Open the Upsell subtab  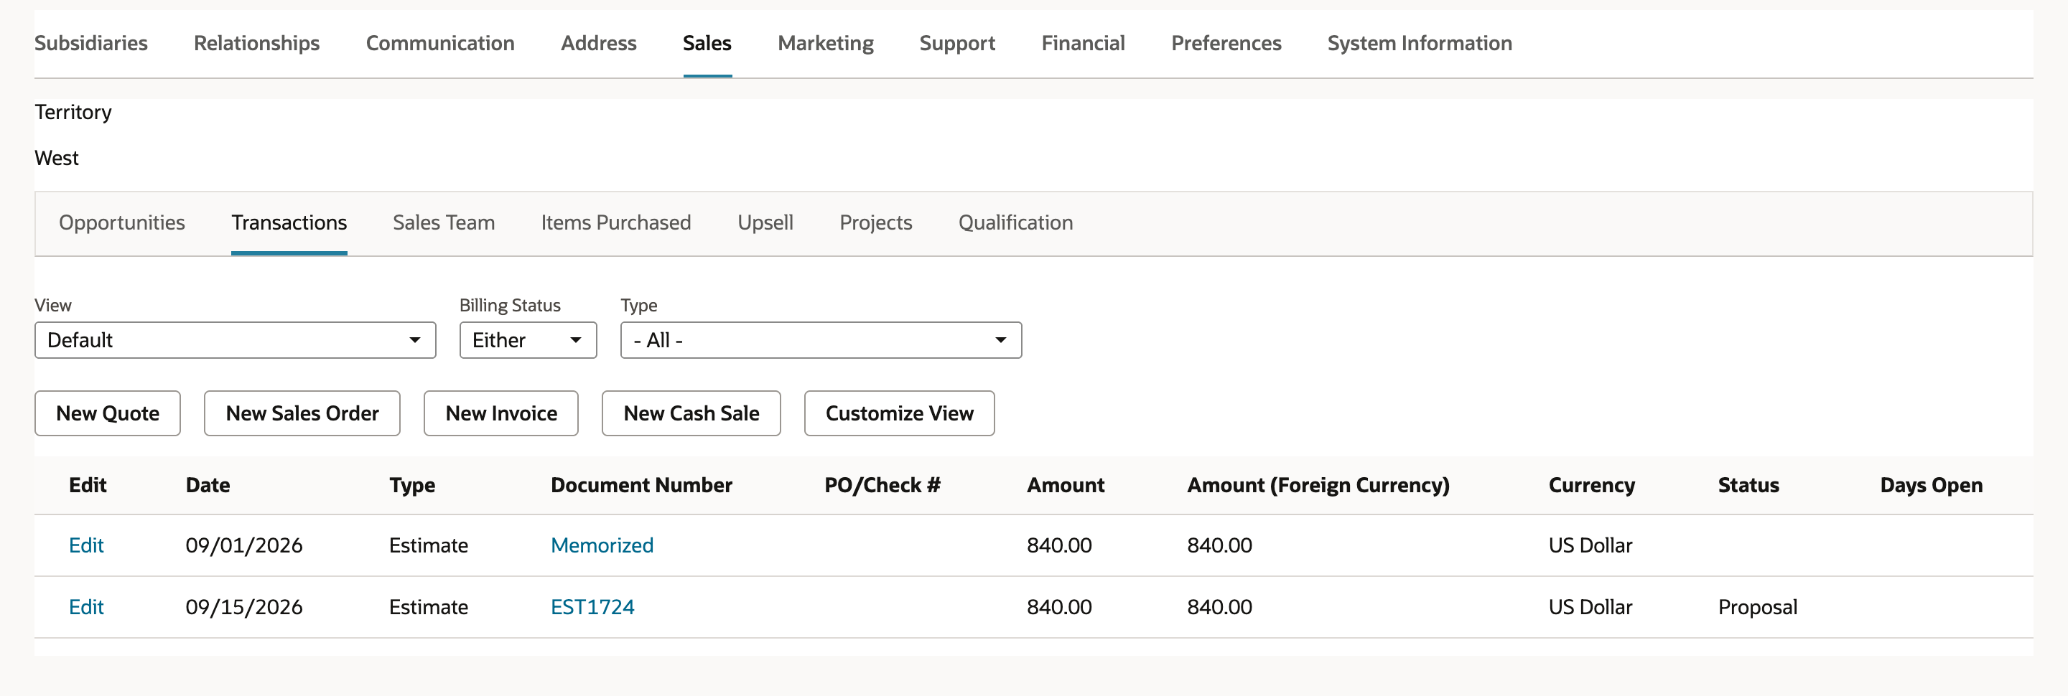tap(765, 223)
